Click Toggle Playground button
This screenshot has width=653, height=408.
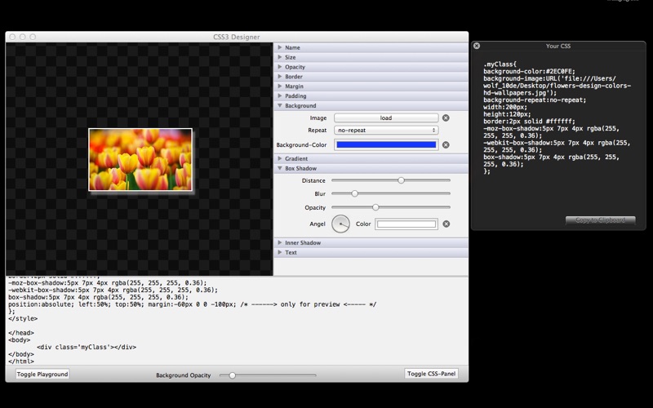coord(42,374)
